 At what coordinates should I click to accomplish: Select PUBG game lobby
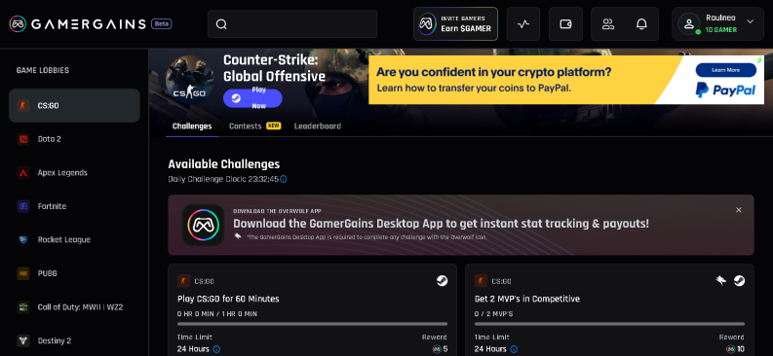coord(74,273)
